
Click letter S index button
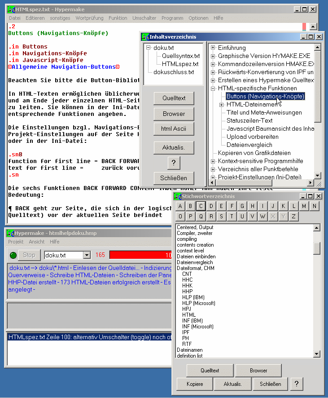(x=221, y=217)
